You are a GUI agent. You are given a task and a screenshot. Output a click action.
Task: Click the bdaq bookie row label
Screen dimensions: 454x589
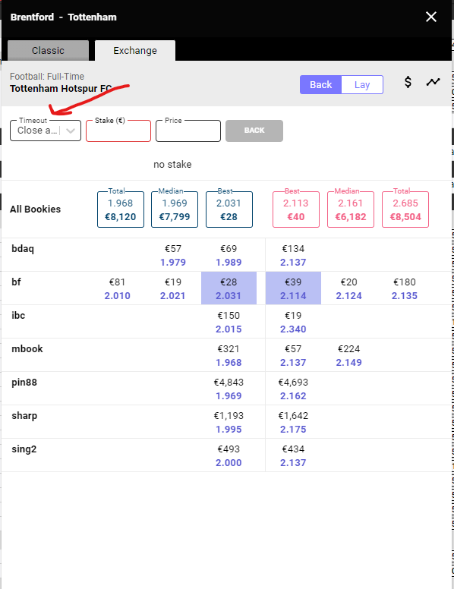23,249
